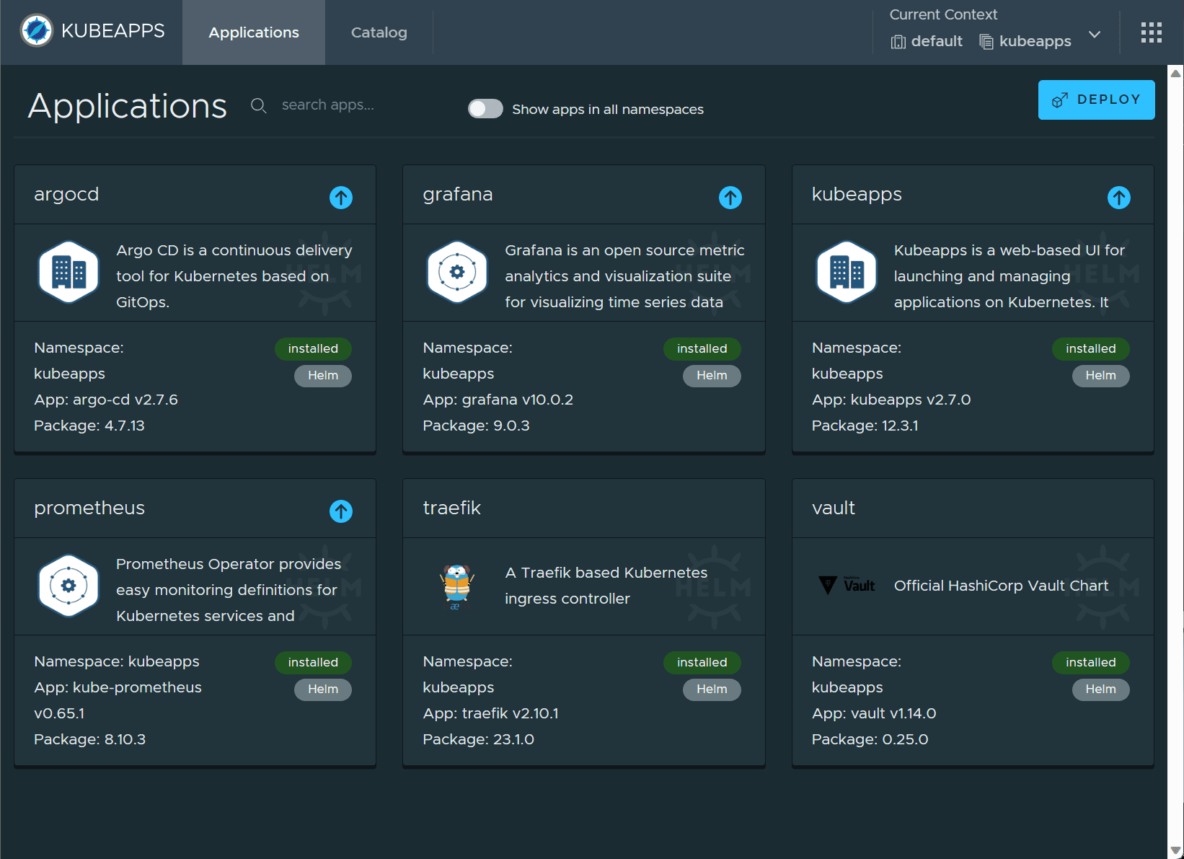Enable Show apps in all namespaces
Viewport: 1184px width, 859px height.
click(x=485, y=108)
